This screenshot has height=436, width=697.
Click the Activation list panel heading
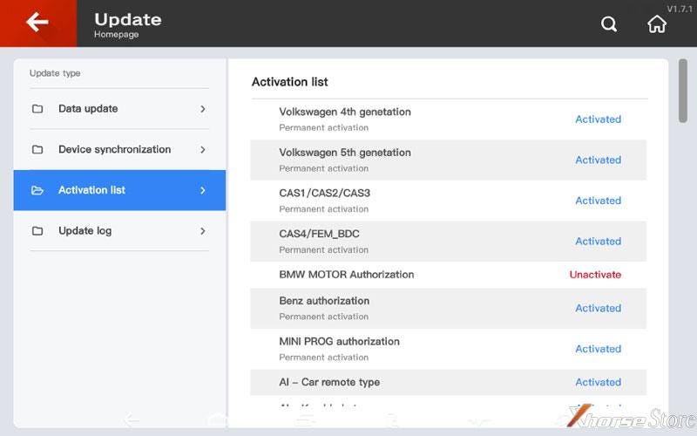pos(290,82)
